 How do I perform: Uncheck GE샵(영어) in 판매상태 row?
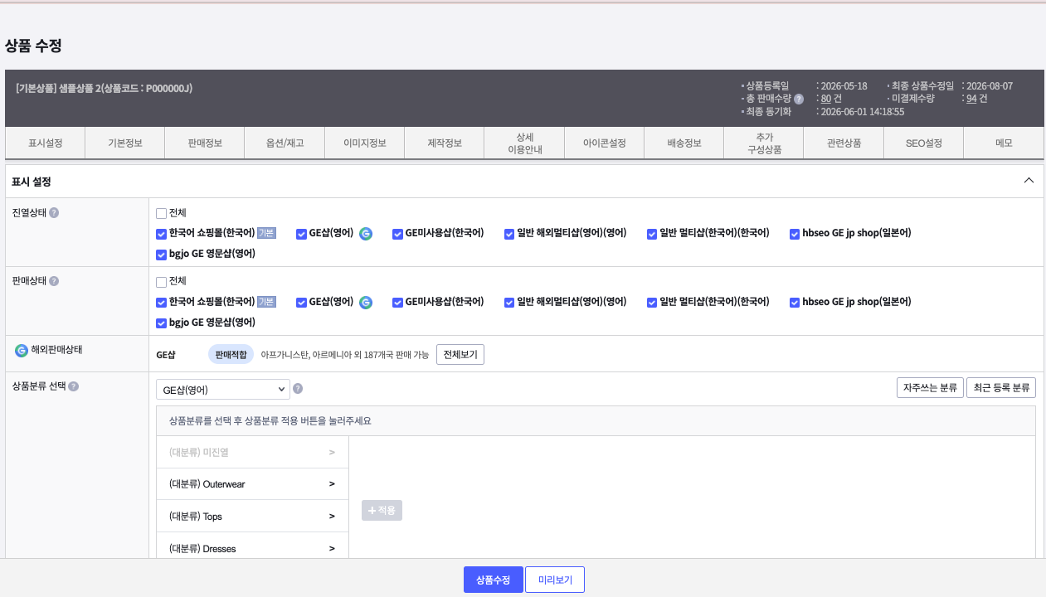[x=302, y=302]
